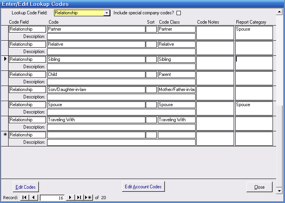Select the Sort box in the Child row
The image size is (285, 203).
click(151, 74)
